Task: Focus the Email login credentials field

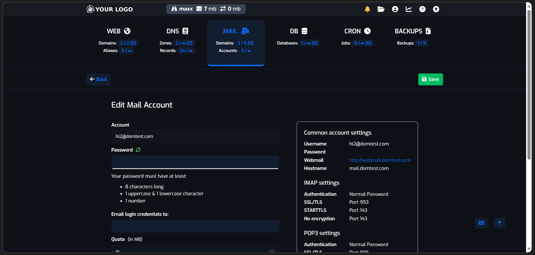Action: coord(195,226)
